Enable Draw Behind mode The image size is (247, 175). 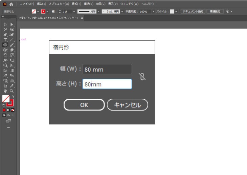click(x=8, y=115)
